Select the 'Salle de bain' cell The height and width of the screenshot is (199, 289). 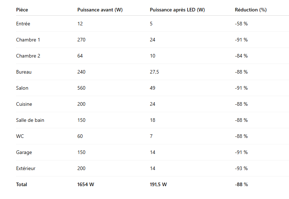pyautogui.click(x=30, y=120)
